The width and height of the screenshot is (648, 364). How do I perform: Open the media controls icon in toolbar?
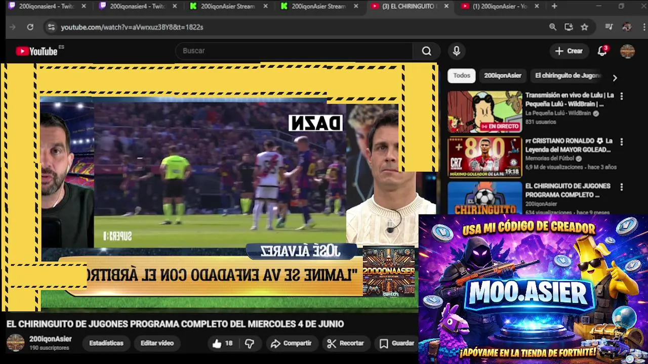609,27
